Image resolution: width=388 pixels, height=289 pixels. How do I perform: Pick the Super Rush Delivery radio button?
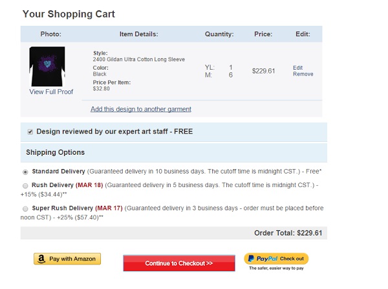tap(26, 209)
